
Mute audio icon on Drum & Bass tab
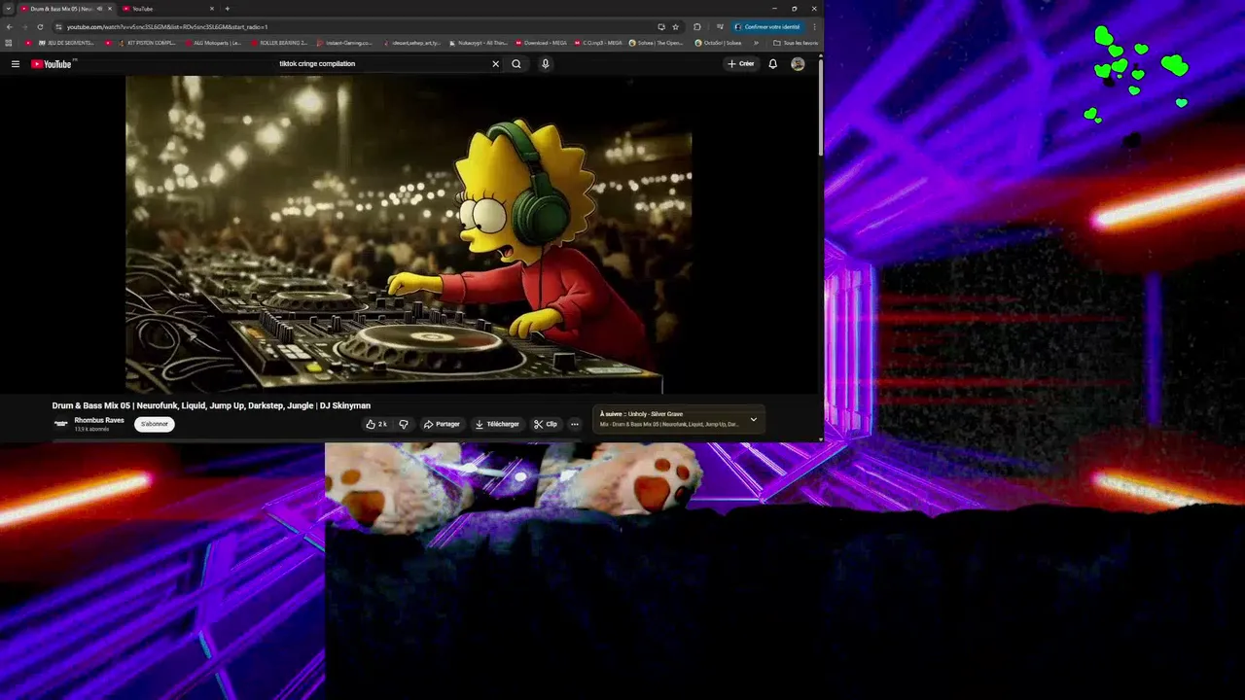(x=99, y=9)
